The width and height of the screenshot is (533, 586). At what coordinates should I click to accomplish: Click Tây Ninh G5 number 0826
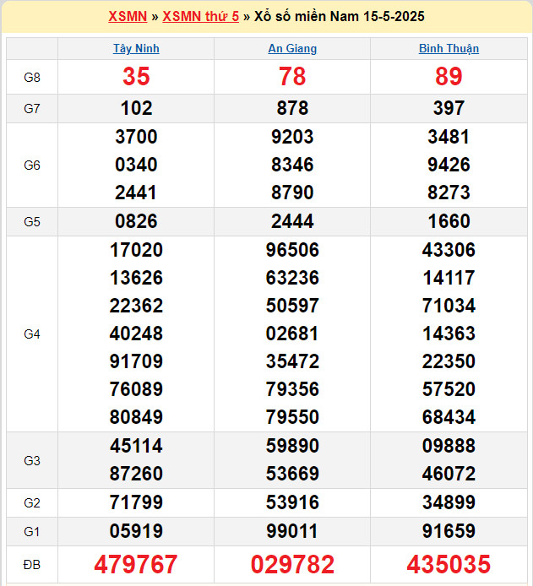pos(136,221)
